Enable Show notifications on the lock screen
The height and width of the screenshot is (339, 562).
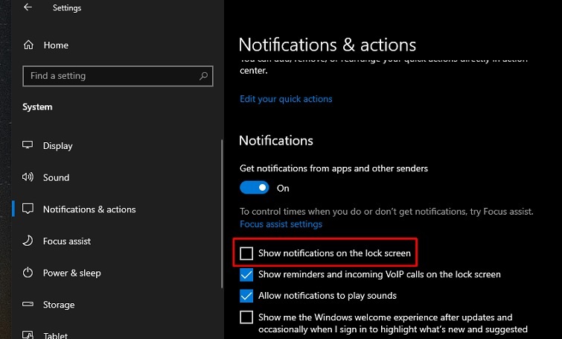[246, 253]
